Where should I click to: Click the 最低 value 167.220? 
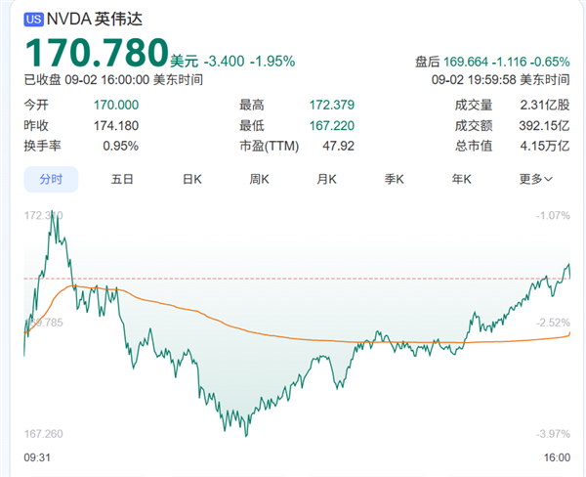click(x=331, y=125)
